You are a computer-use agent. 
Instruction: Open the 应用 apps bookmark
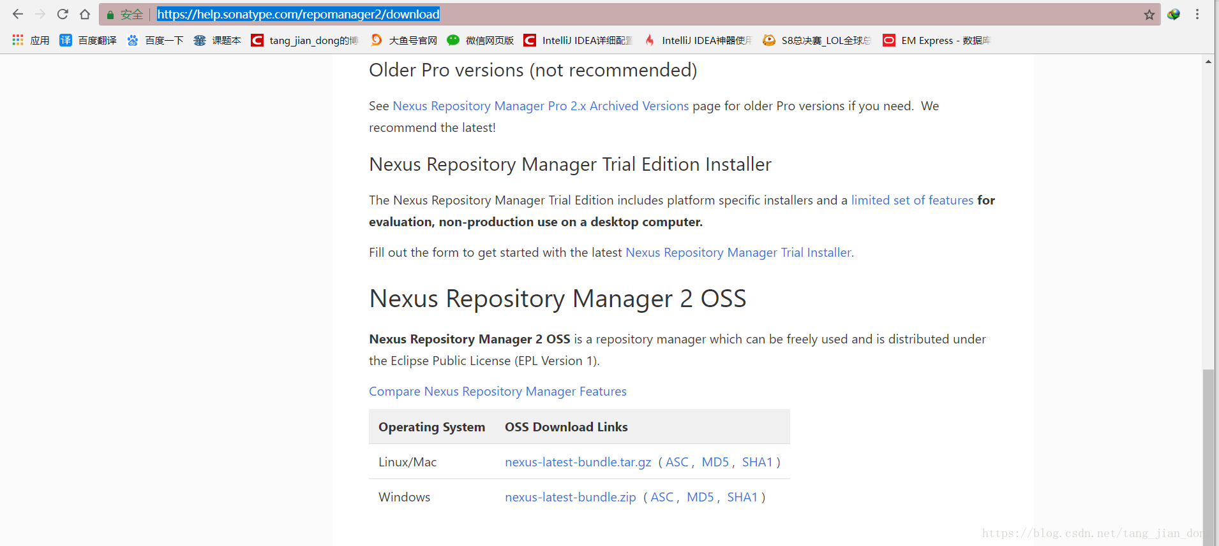pyautogui.click(x=31, y=40)
